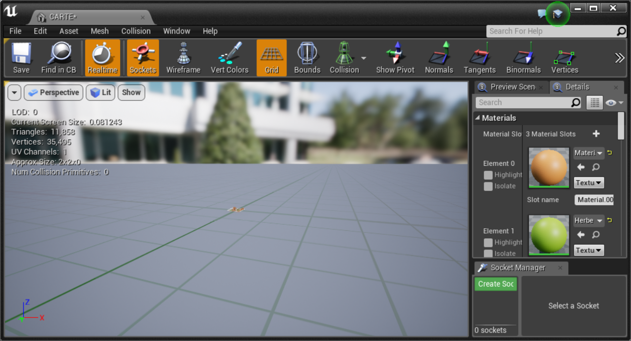Open the Perspective viewport dropdown
This screenshot has height=341, width=631.
click(x=53, y=92)
